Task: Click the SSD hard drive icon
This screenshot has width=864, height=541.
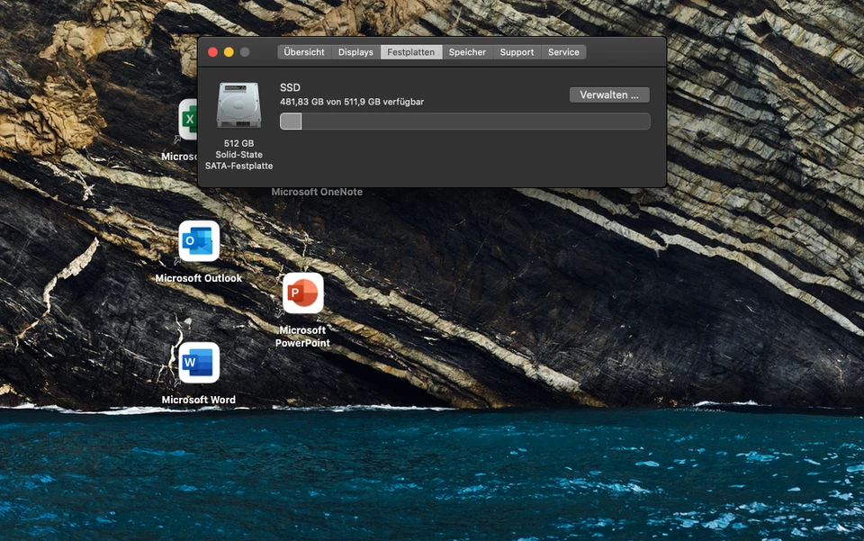Action: point(238,105)
